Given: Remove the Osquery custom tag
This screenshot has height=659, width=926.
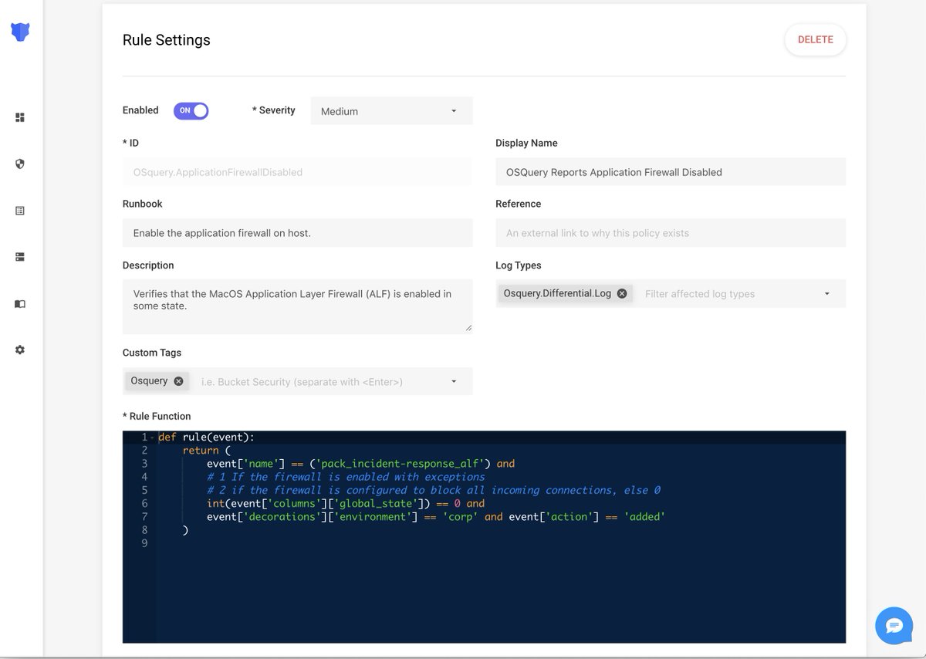Looking at the screenshot, I should [178, 381].
